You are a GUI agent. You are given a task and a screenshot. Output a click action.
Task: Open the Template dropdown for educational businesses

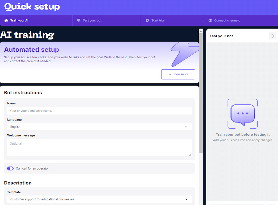pyautogui.click(x=99, y=199)
